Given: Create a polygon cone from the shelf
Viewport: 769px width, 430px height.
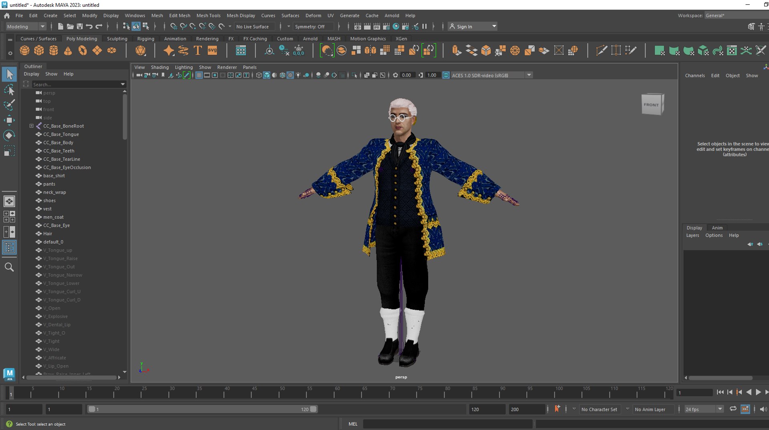Looking at the screenshot, I should tap(68, 50).
